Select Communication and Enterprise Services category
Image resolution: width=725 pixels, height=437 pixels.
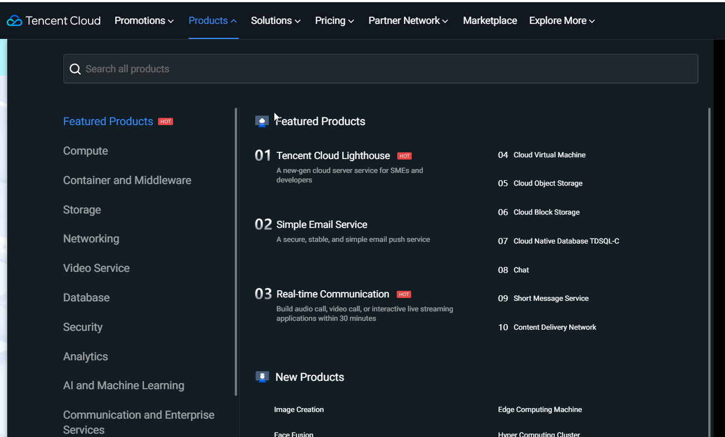(139, 422)
